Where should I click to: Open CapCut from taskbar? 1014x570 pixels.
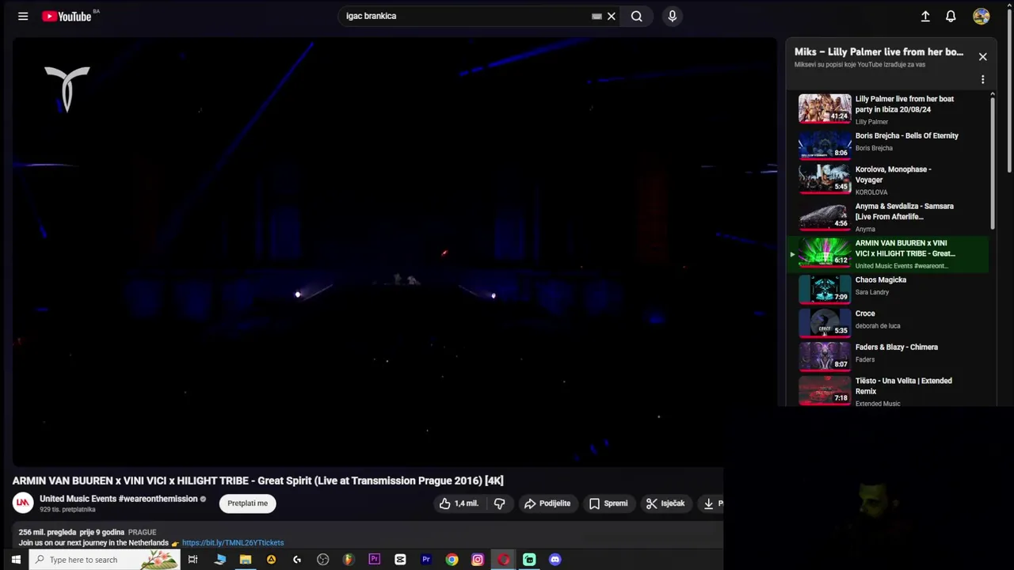pyautogui.click(x=400, y=560)
